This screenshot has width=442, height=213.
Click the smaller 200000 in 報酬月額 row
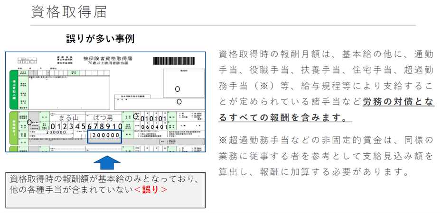[56, 132]
